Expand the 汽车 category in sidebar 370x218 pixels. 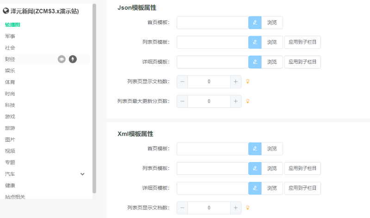click(82, 174)
